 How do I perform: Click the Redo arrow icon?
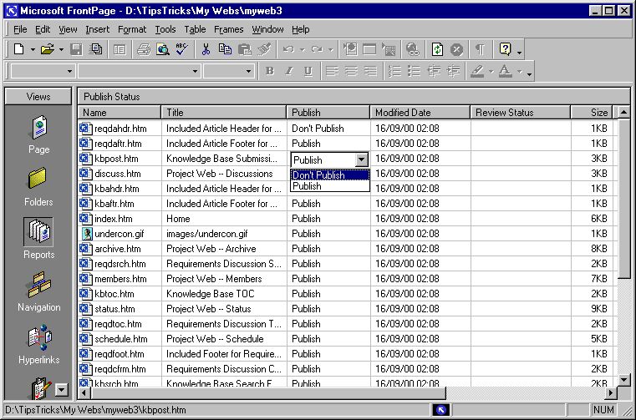pyautogui.click(x=317, y=49)
